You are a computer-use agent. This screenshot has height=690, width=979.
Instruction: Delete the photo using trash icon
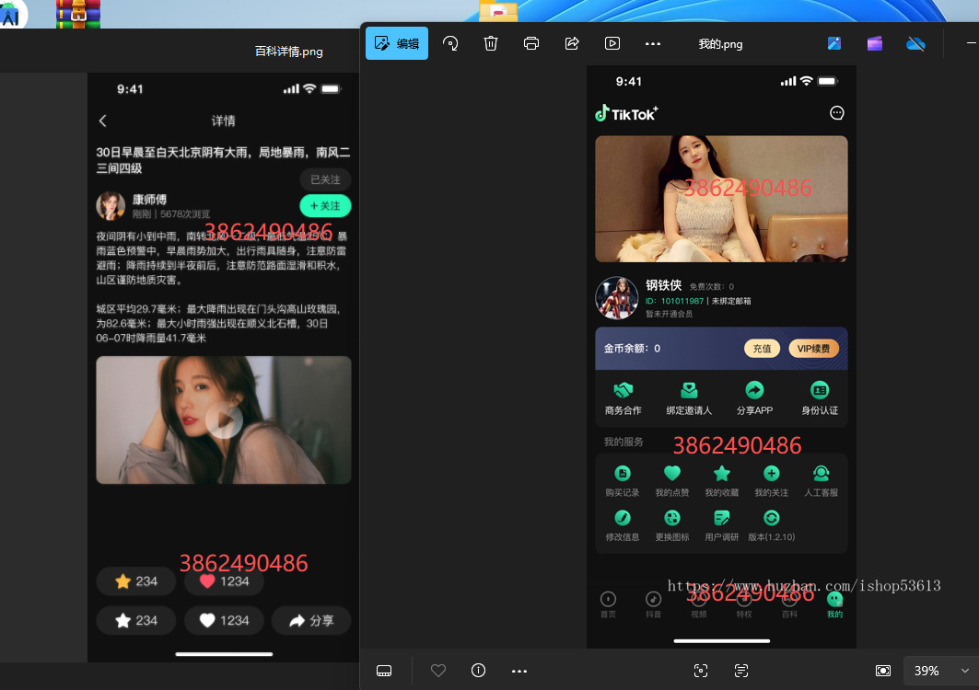[x=491, y=43]
